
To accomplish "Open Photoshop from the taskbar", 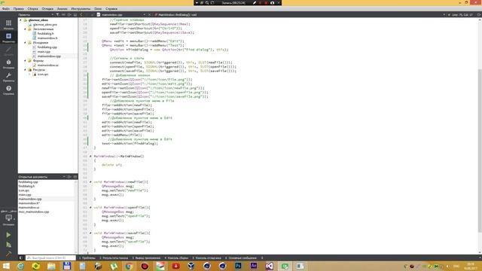I will (x=238, y=266).
